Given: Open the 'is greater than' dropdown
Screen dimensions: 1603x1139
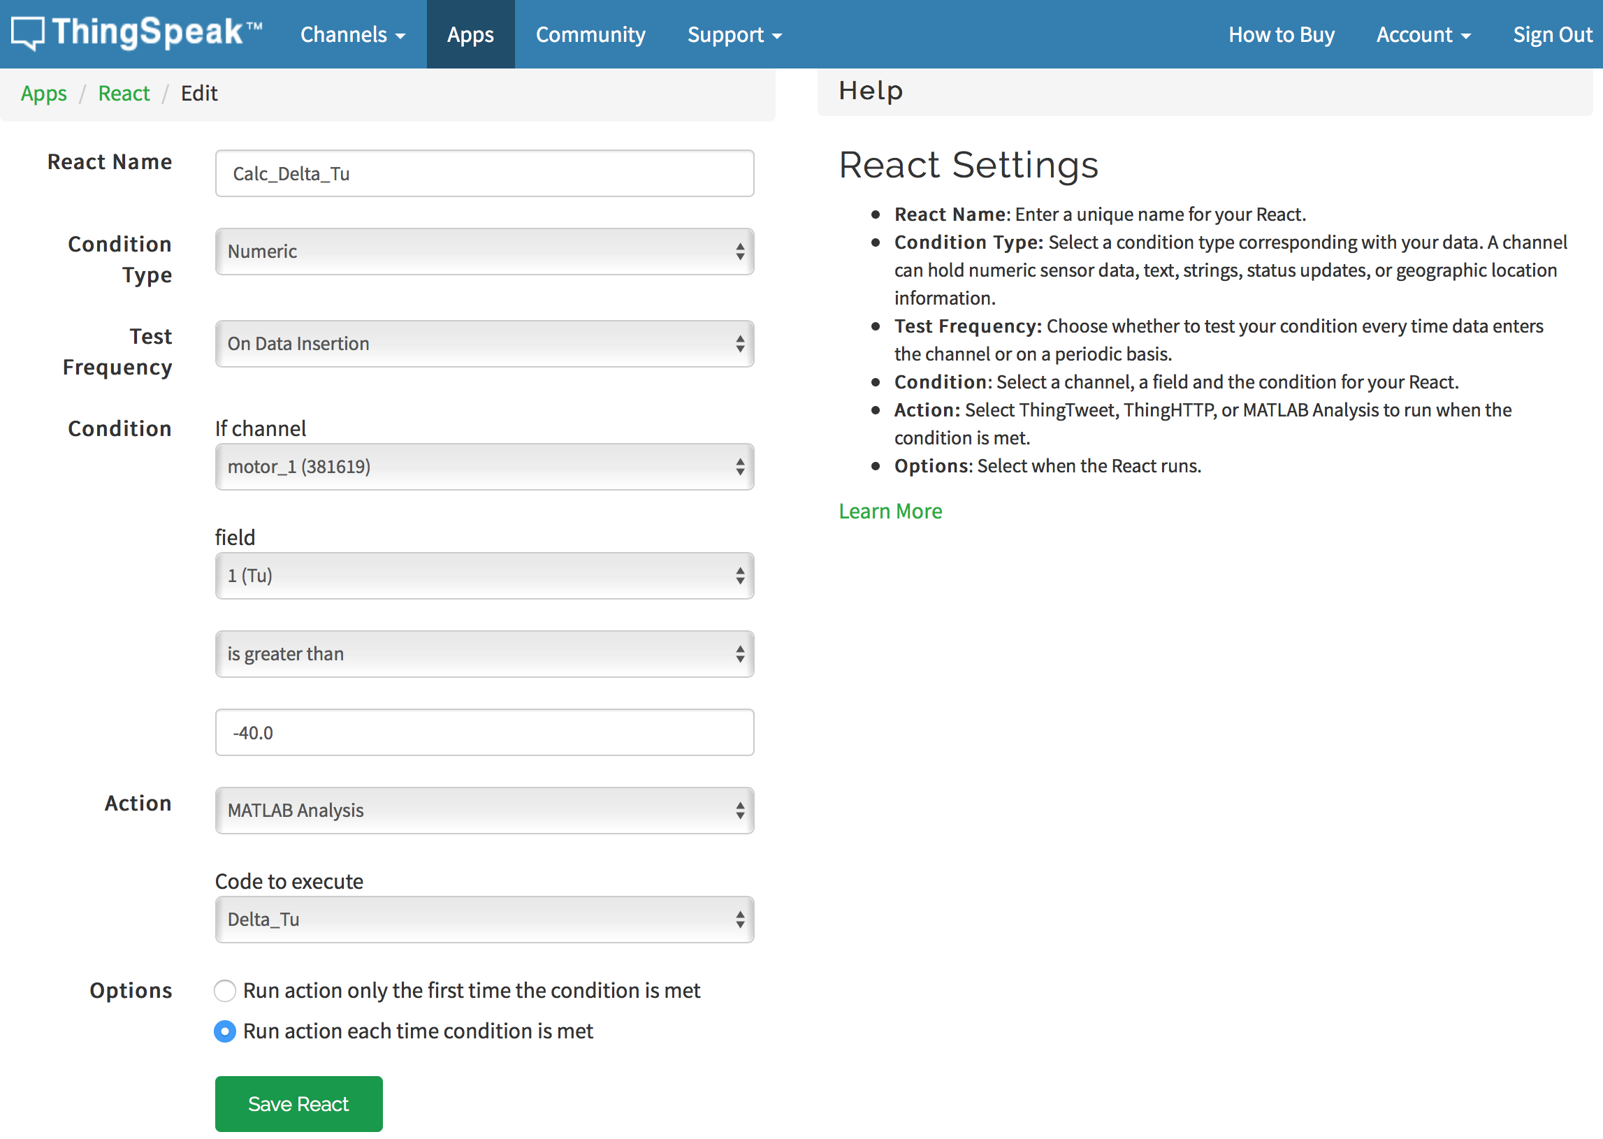Looking at the screenshot, I should [484, 653].
